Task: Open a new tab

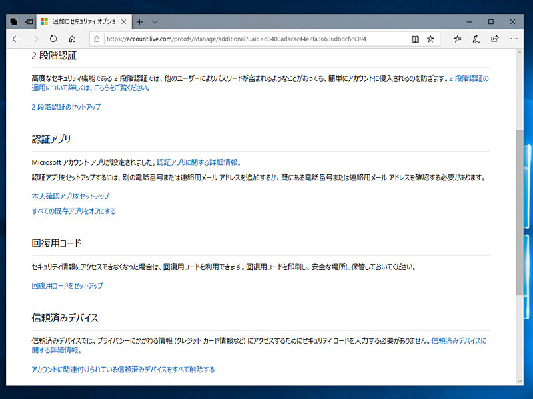Action: click(x=140, y=21)
